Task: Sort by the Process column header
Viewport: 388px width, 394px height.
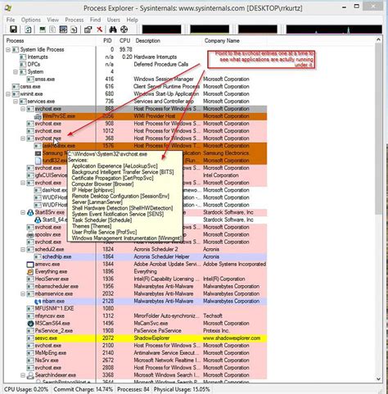Action: click(50, 41)
